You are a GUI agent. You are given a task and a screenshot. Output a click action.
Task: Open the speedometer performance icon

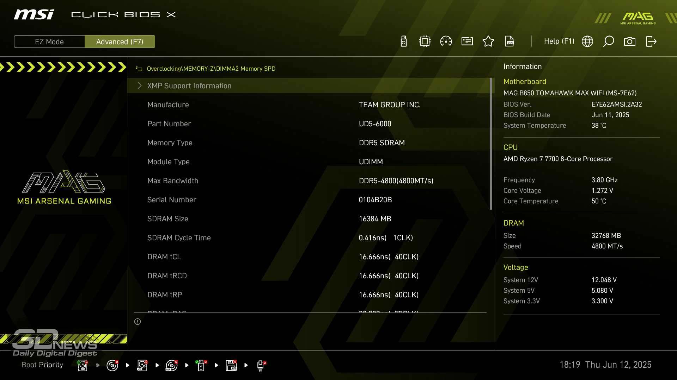[446, 42]
